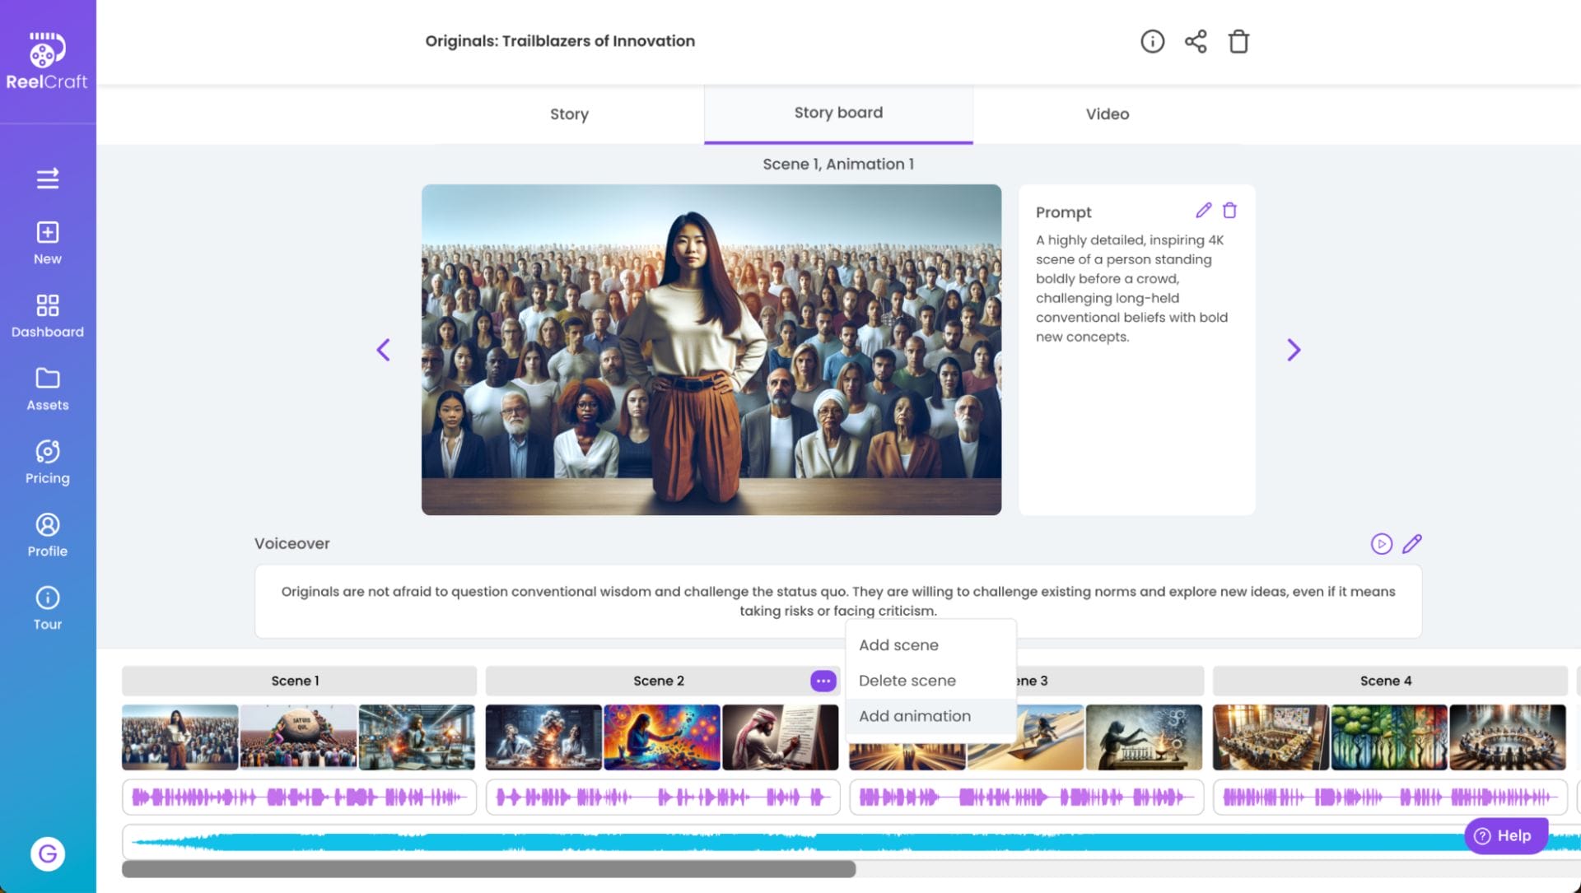The width and height of the screenshot is (1581, 893).
Task: Play the voiceover audio
Action: (1381, 544)
